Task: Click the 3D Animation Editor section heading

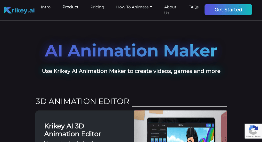Action: tap(82, 101)
